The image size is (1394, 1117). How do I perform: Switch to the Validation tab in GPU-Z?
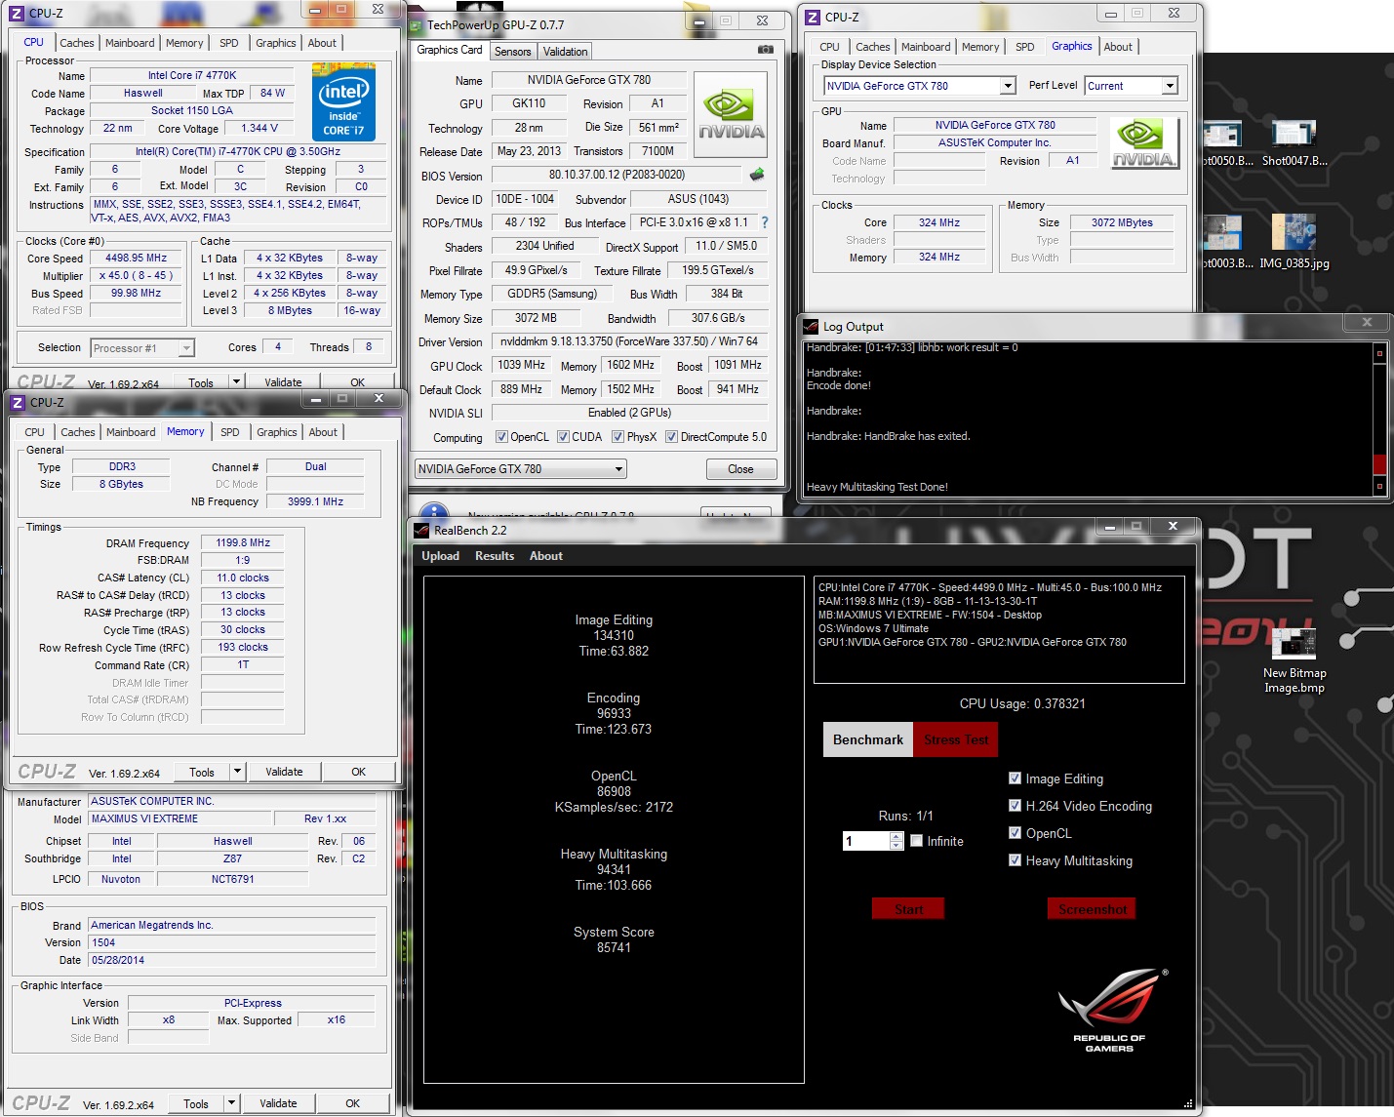566,52
